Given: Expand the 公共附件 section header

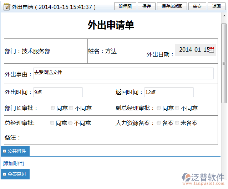Looking at the screenshot, I should (16, 151).
